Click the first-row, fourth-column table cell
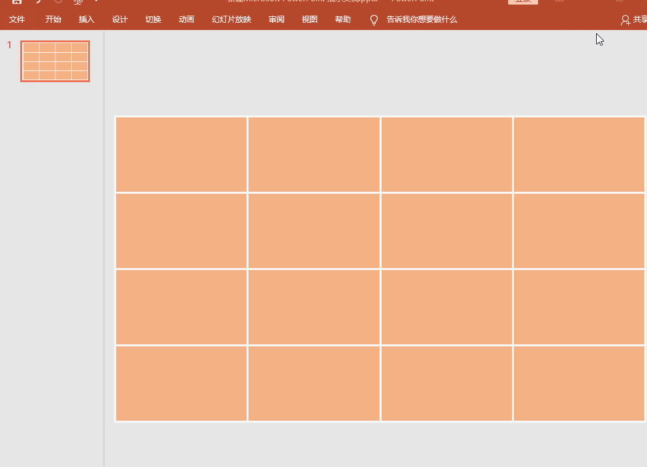 point(579,155)
